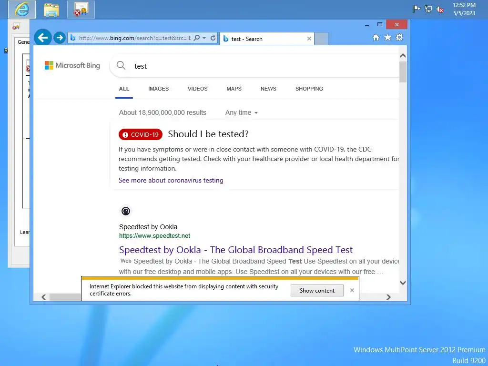Screen dimensions: 488x366
Task: Open Favorites with the star icon
Action: 387,38
